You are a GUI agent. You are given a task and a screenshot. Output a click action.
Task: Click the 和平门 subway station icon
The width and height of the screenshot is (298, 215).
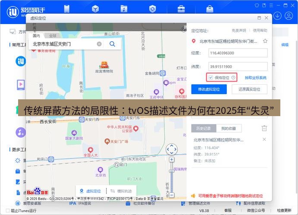[51, 159]
